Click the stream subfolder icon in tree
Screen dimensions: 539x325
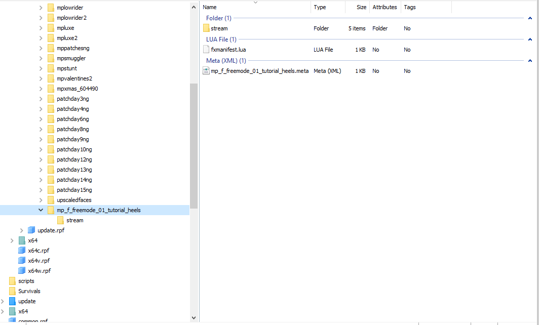point(60,220)
